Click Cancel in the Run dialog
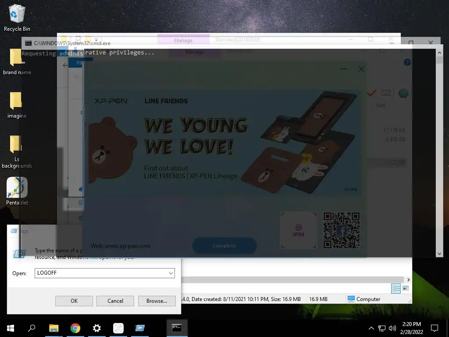The image size is (449, 337). click(x=115, y=301)
